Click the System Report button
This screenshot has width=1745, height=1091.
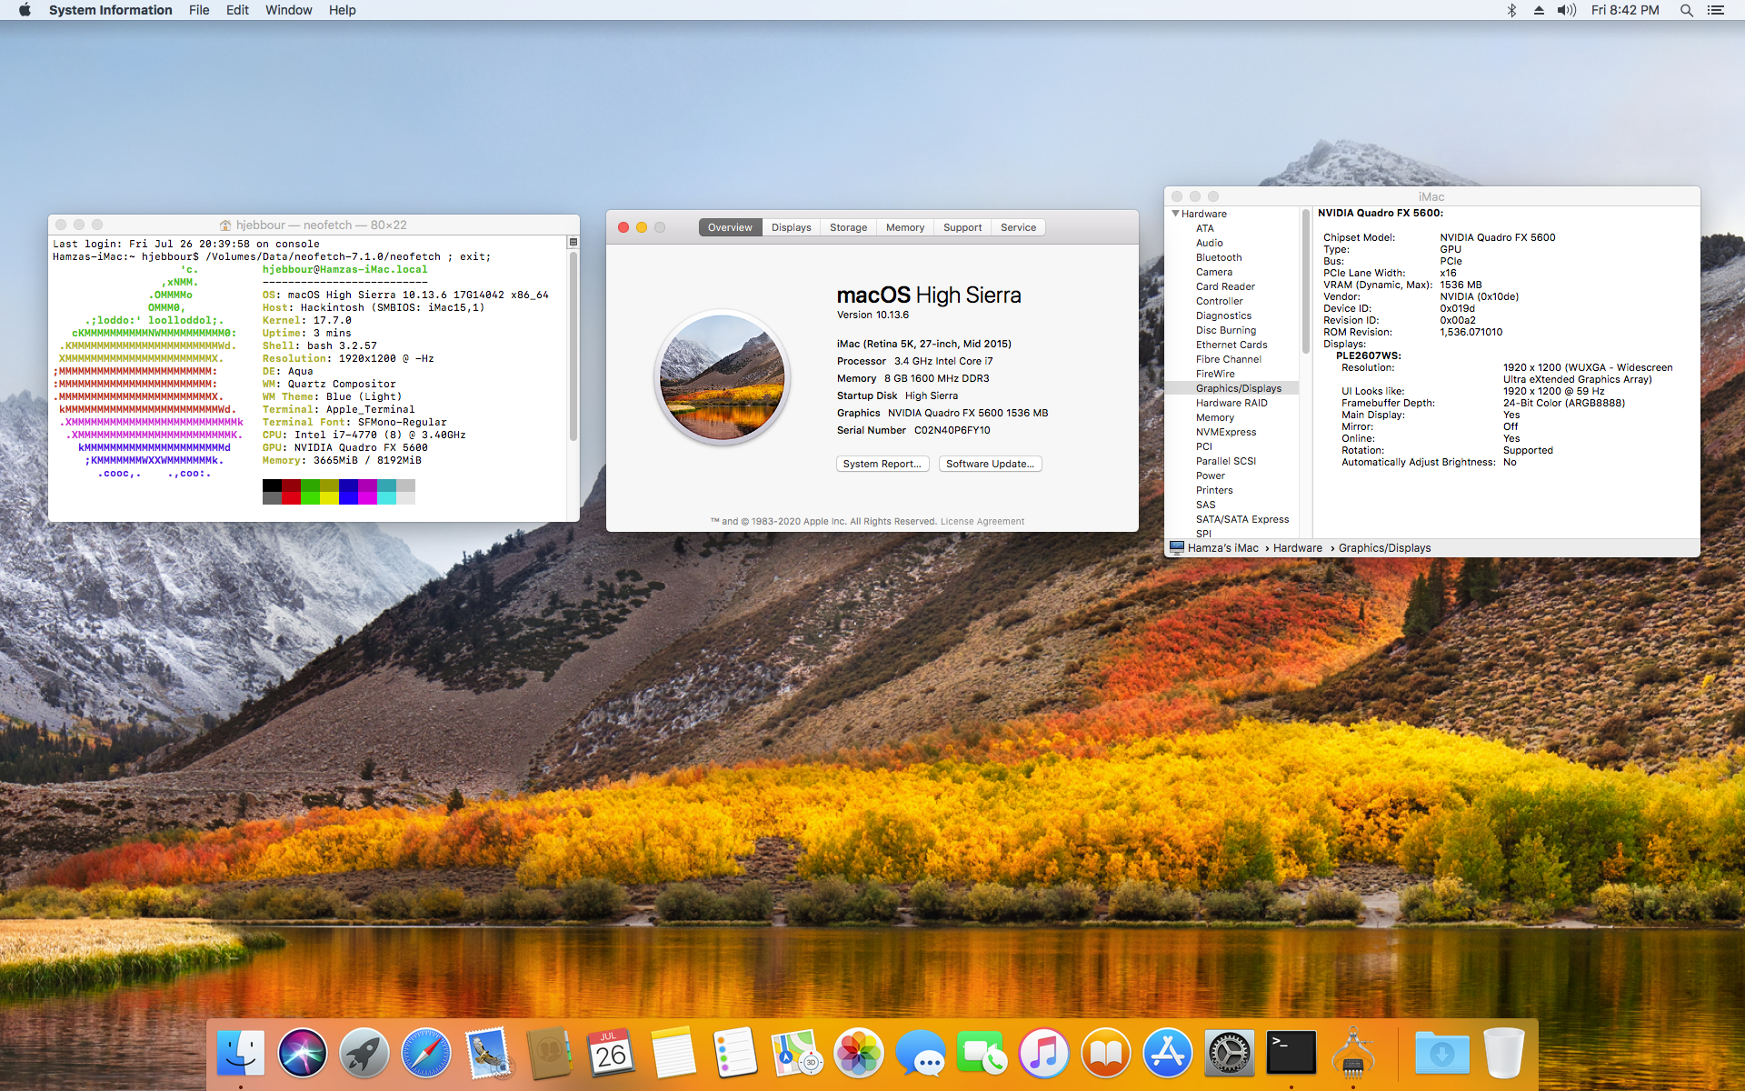(882, 464)
